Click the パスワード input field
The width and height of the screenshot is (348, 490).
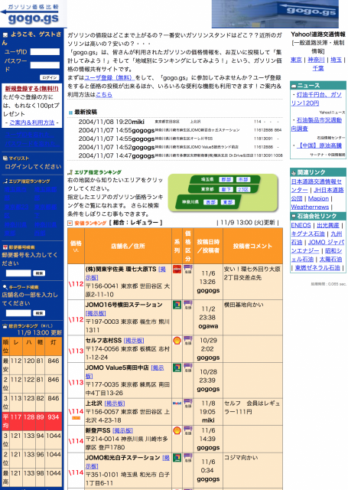point(45,65)
